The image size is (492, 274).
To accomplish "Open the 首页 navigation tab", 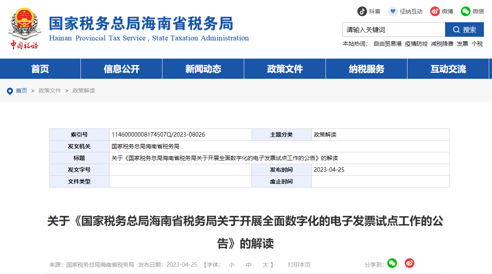I will 40,69.
